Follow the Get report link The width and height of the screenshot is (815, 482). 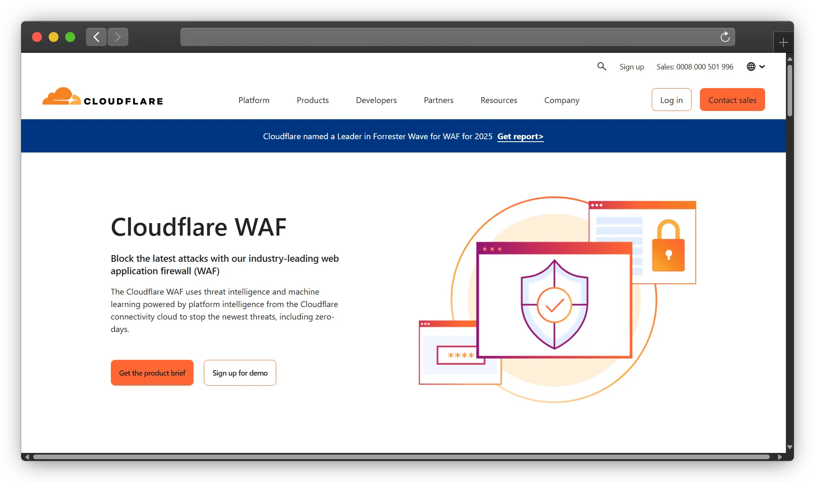tap(520, 136)
